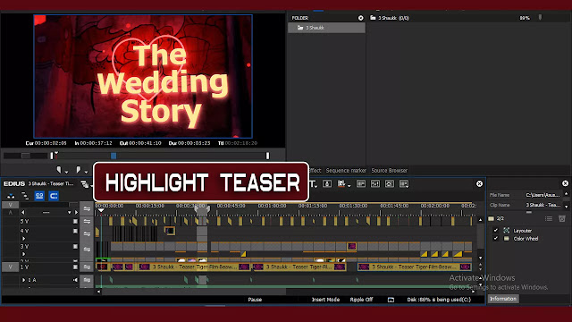Open the audio mixer icon

(375, 183)
